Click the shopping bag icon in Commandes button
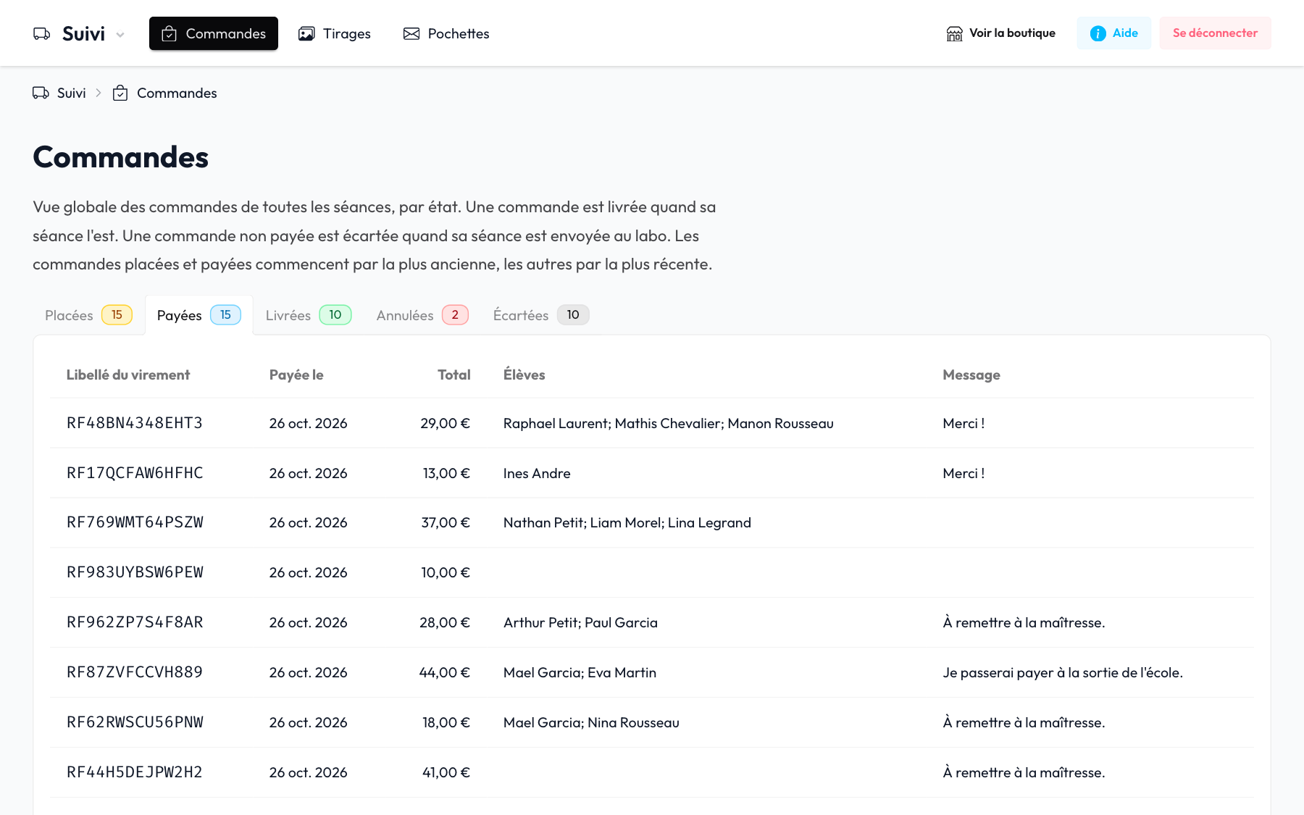Screen dimensions: 1304x815 pyautogui.click(x=169, y=33)
